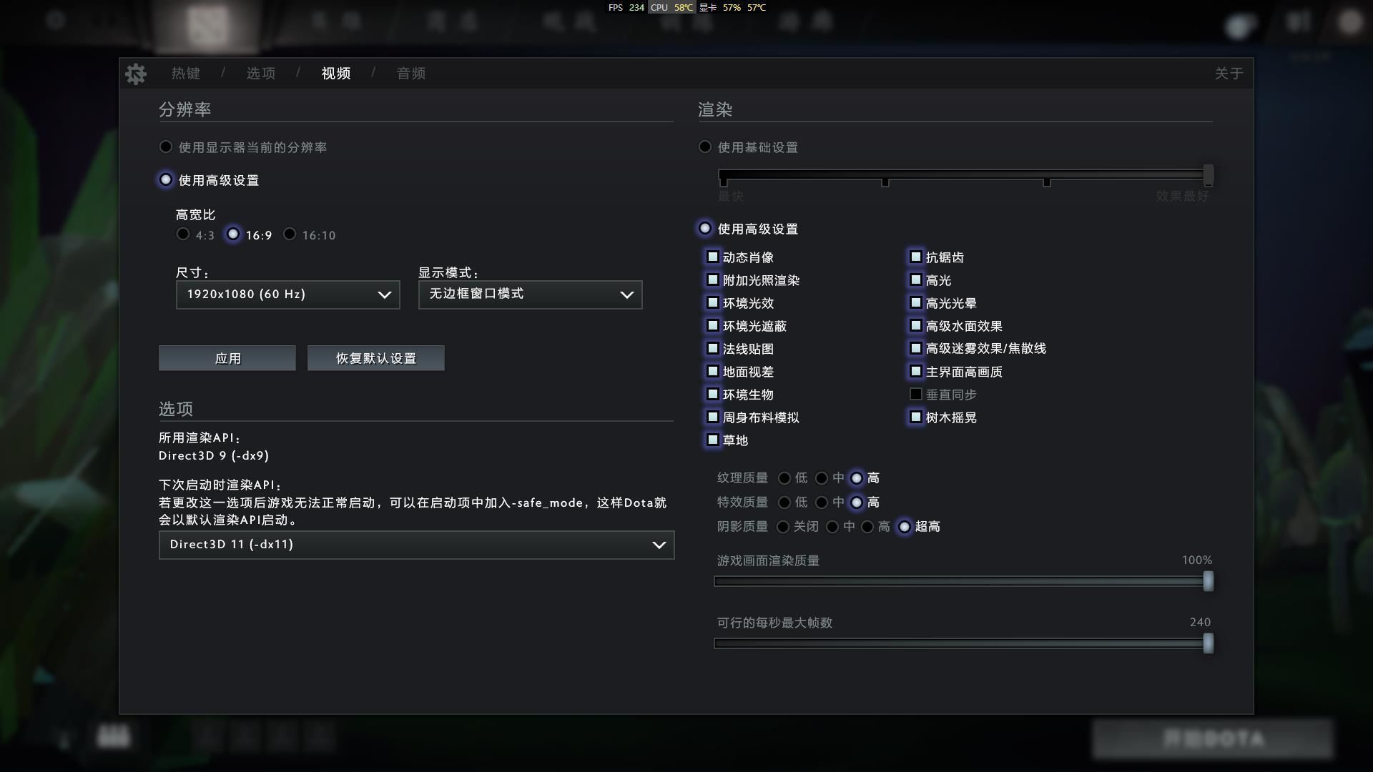Open the 关于 link
Image resolution: width=1373 pixels, height=772 pixels.
(1229, 74)
